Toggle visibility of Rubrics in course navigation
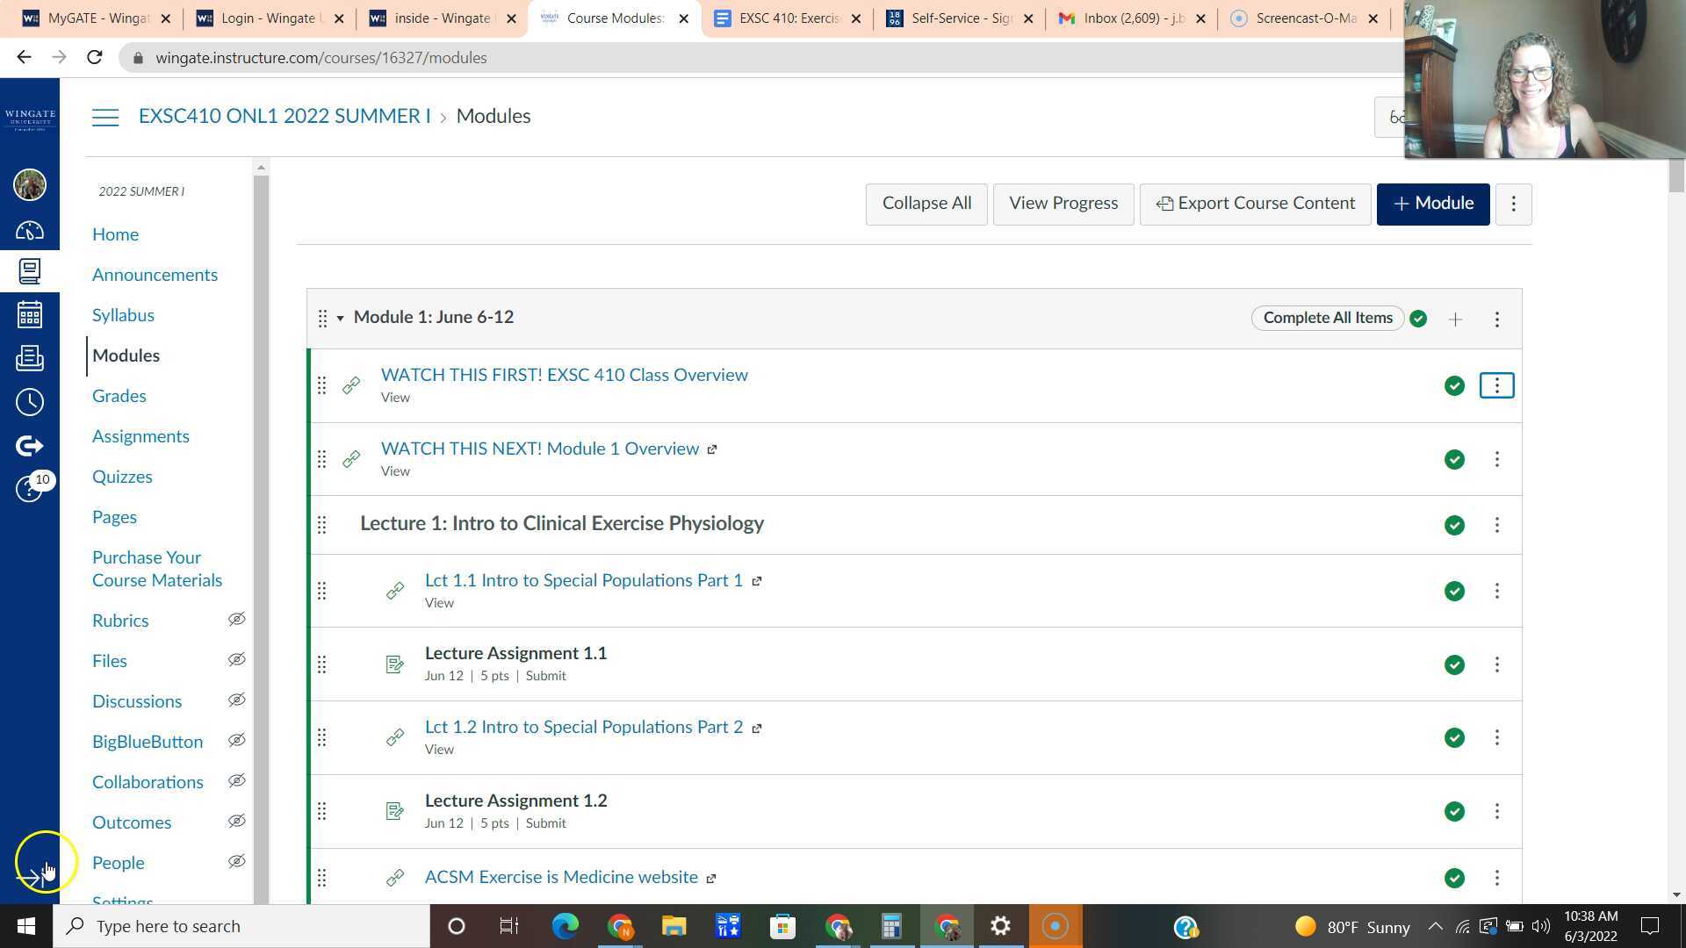 point(236,619)
